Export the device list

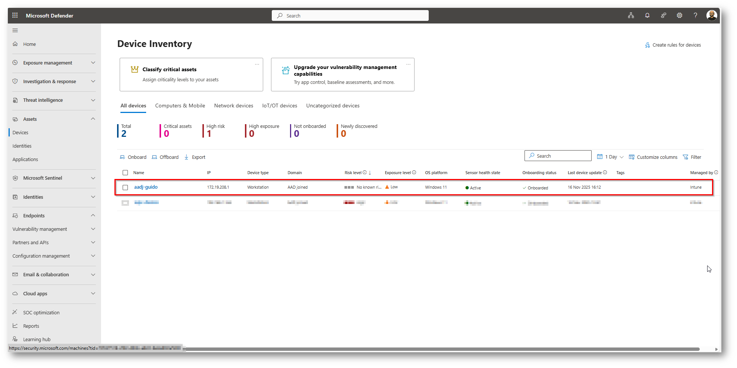coord(195,157)
